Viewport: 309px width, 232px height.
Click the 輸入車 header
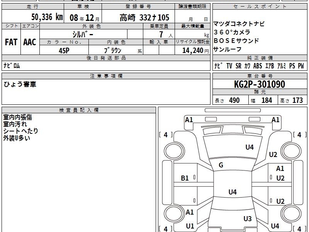point(159,42)
